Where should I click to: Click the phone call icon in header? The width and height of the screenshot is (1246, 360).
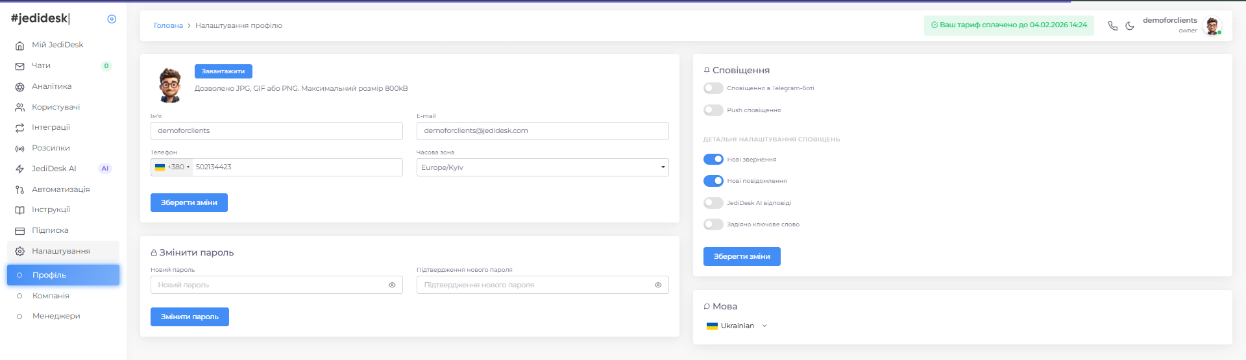(x=1112, y=26)
